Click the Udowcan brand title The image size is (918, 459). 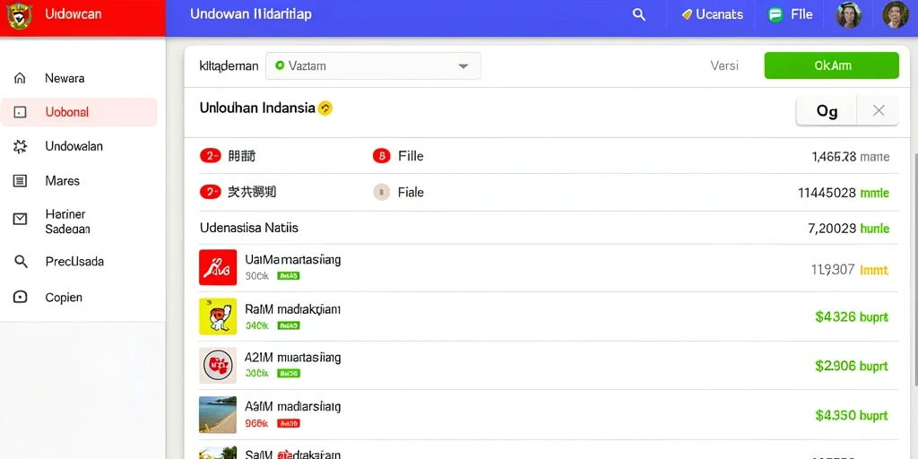[73, 14]
